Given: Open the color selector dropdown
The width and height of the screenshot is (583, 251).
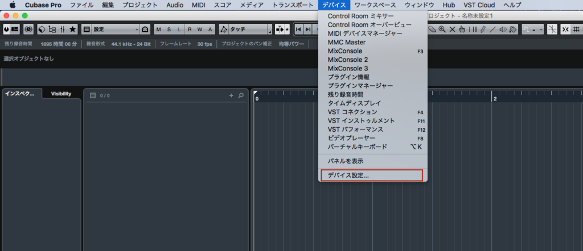Looking at the screenshot, I should click(533, 30).
